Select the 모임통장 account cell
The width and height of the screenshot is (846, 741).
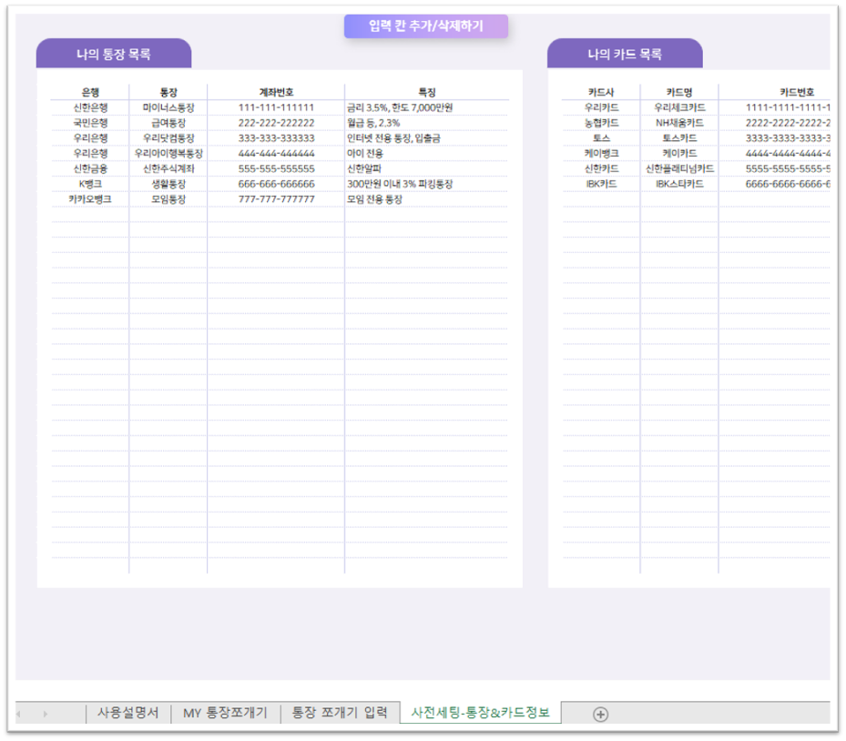pos(168,199)
